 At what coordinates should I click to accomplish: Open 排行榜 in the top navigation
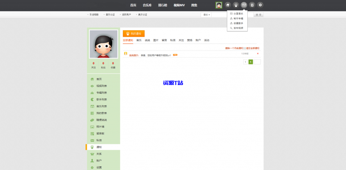pyautogui.click(x=163, y=5)
